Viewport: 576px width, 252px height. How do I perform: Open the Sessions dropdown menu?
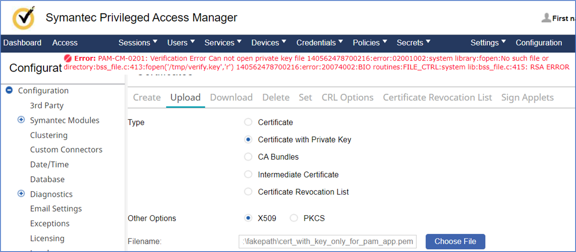click(x=138, y=43)
